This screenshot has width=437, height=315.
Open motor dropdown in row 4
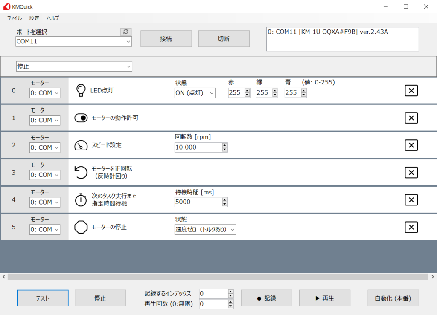45,202
